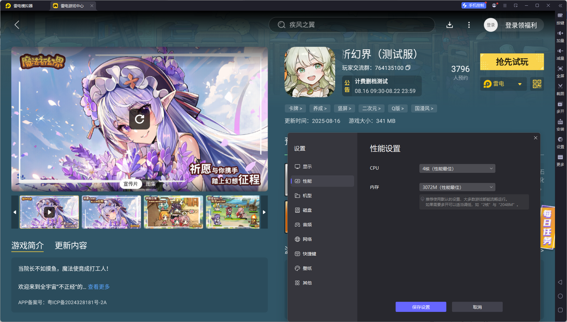567x322 pixels.
Task: Tap the Android home circle button
Action: tap(560, 296)
